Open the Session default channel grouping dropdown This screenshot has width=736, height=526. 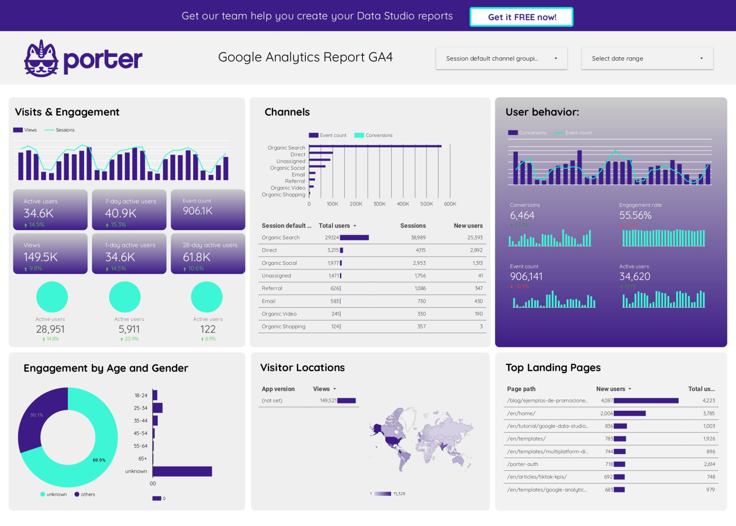tap(503, 58)
